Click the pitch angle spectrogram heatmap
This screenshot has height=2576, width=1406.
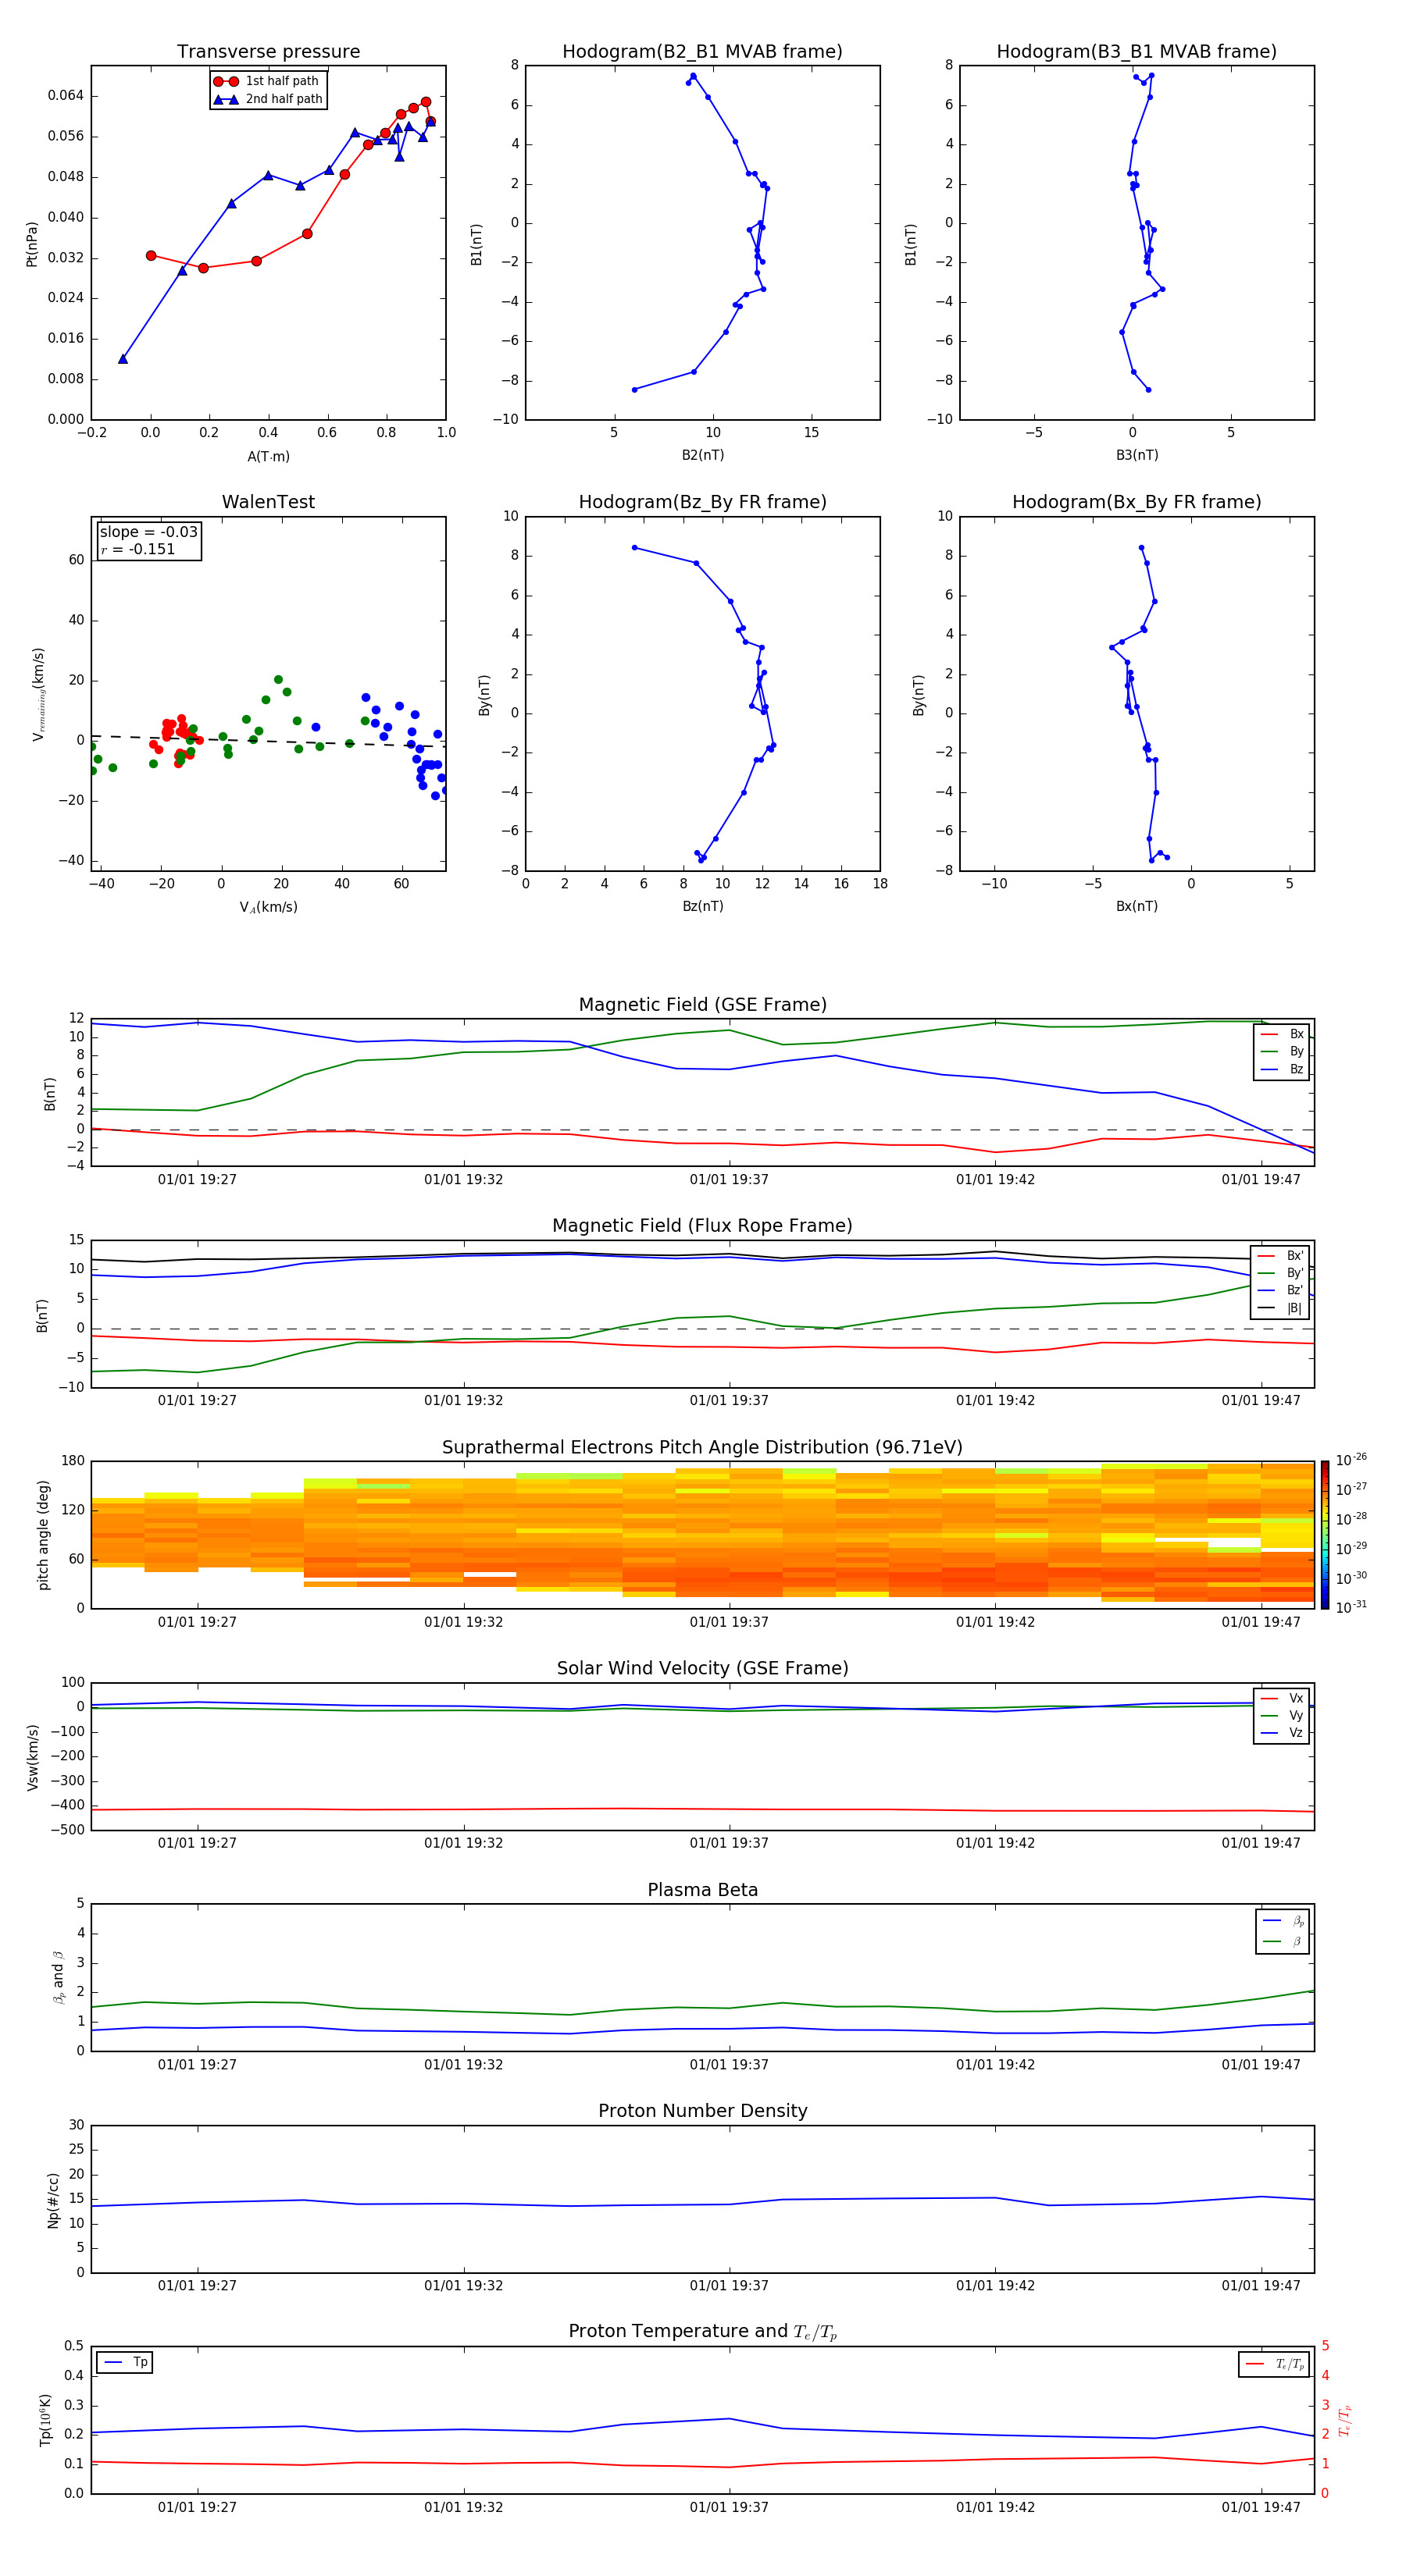click(702, 1535)
